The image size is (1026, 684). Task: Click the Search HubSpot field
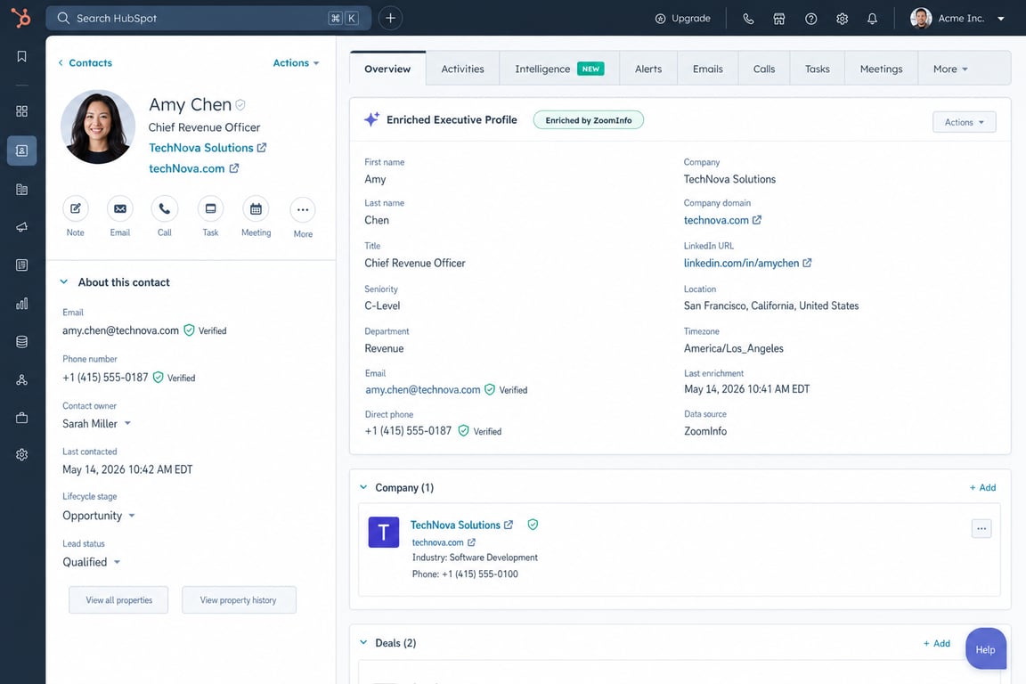(x=208, y=19)
